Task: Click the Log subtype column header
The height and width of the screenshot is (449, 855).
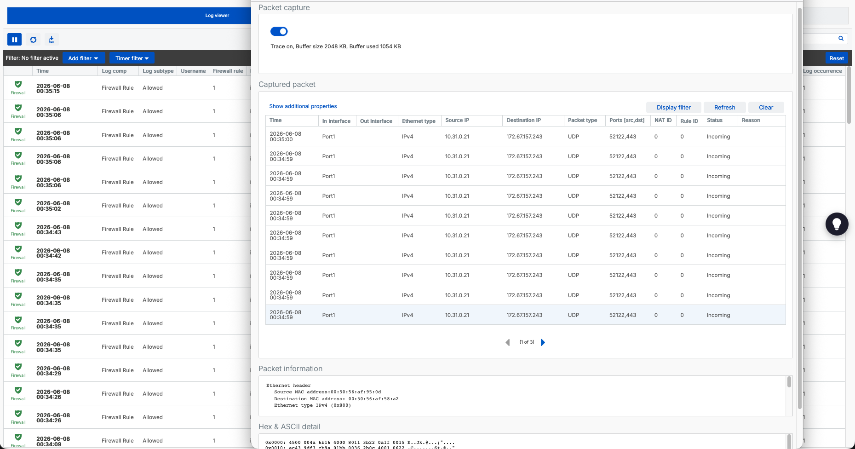Action: (x=158, y=71)
